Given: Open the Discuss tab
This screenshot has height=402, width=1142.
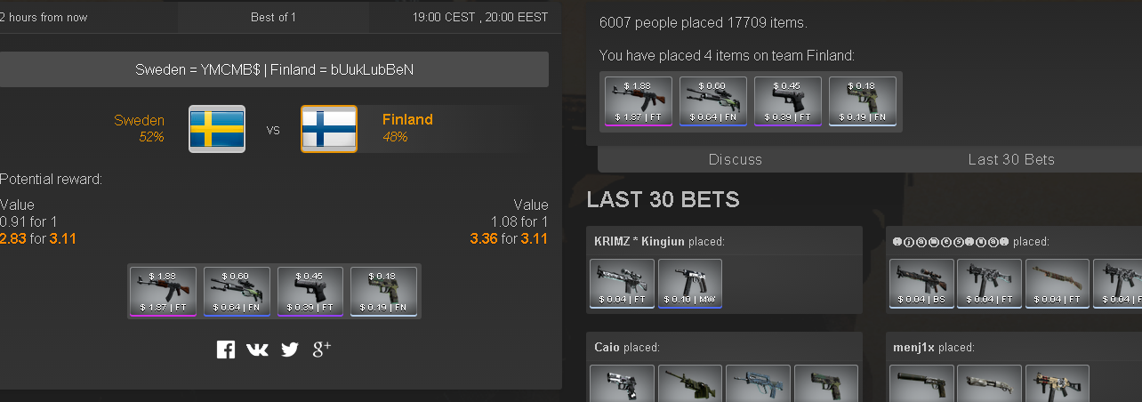Looking at the screenshot, I should click(x=736, y=159).
